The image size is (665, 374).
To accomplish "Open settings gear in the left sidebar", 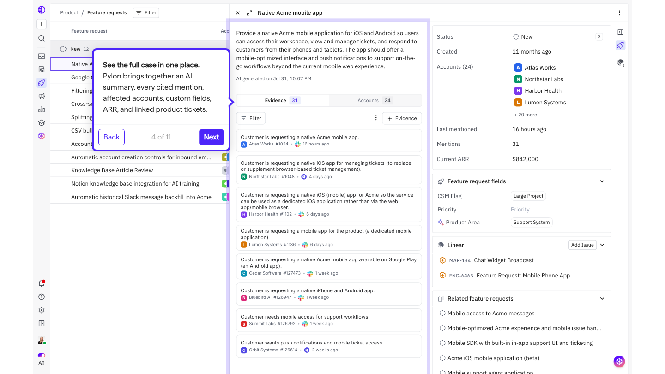I will coord(42,310).
